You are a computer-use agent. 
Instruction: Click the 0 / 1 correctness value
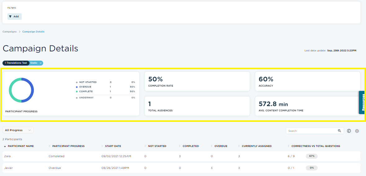pos(291,168)
